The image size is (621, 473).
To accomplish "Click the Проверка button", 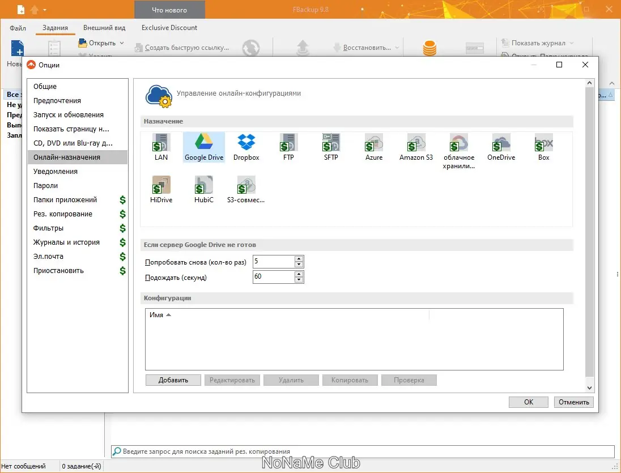I will click(409, 380).
